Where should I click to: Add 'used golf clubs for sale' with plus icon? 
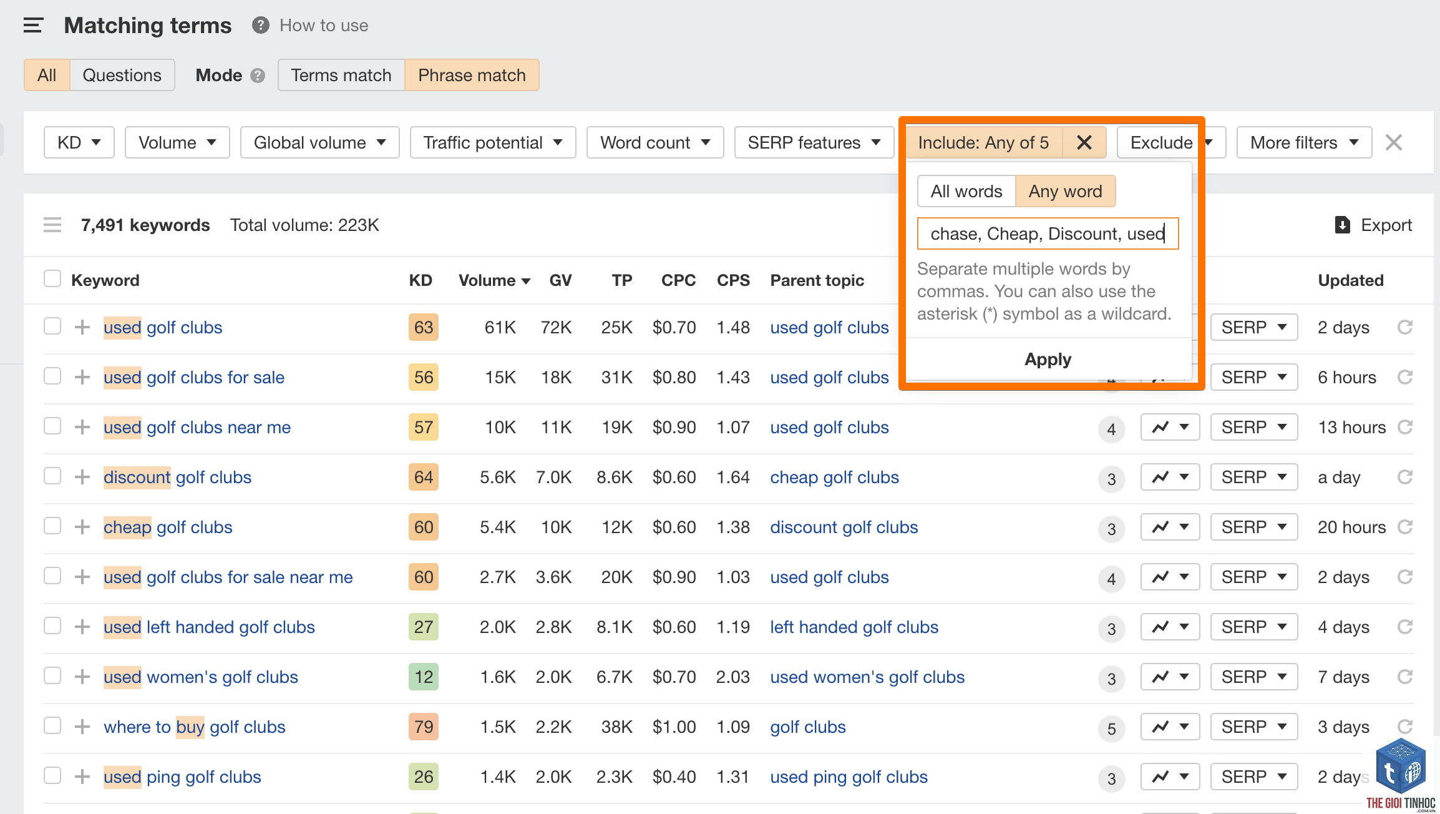pos(82,377)
